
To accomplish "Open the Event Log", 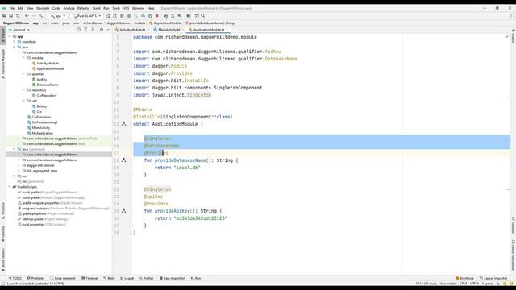I will coord(464,278).
